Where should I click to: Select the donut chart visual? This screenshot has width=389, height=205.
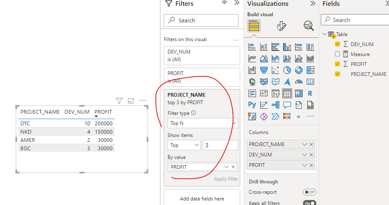[x=299, y=70]
